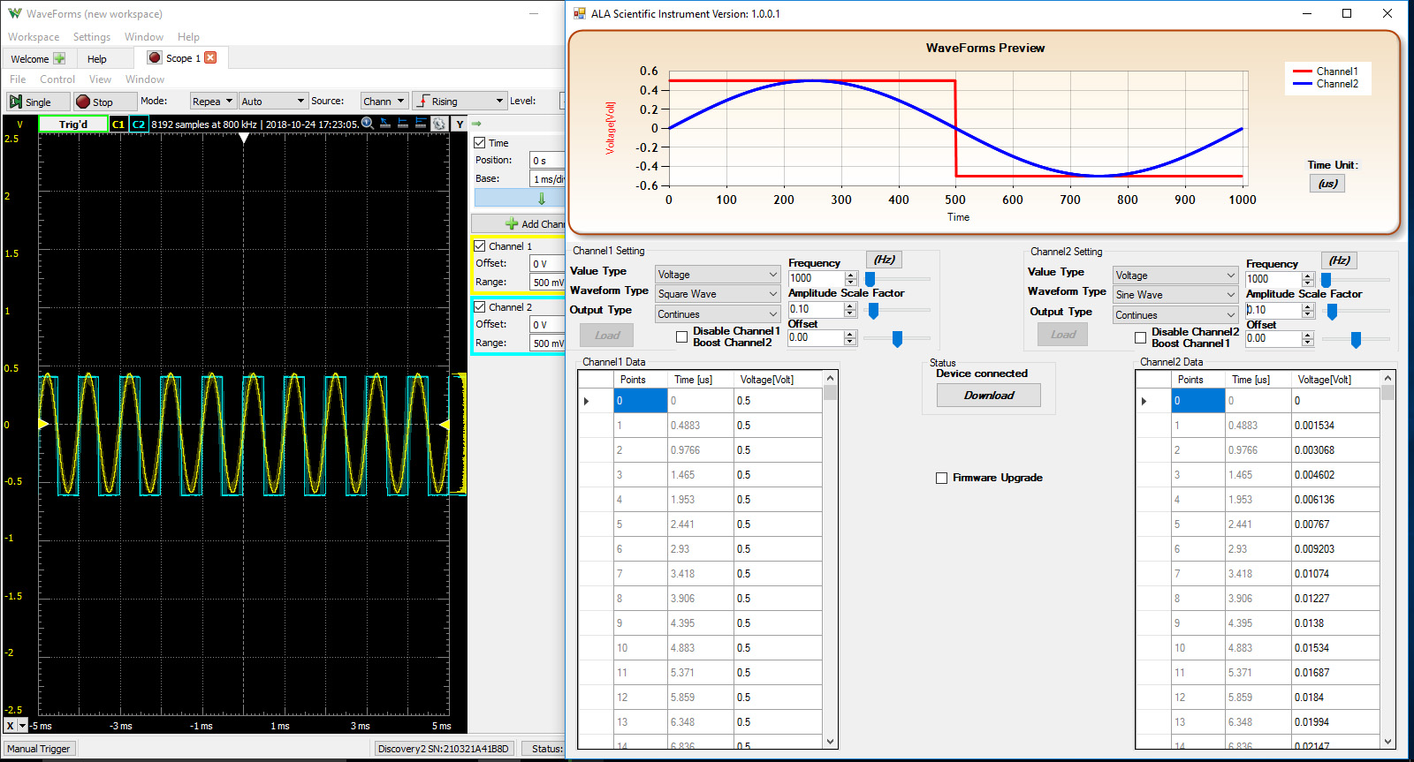The image size is (1414, 762).
Task: Open the Rising condition dropdown
Action: click(x=460, y=101)
